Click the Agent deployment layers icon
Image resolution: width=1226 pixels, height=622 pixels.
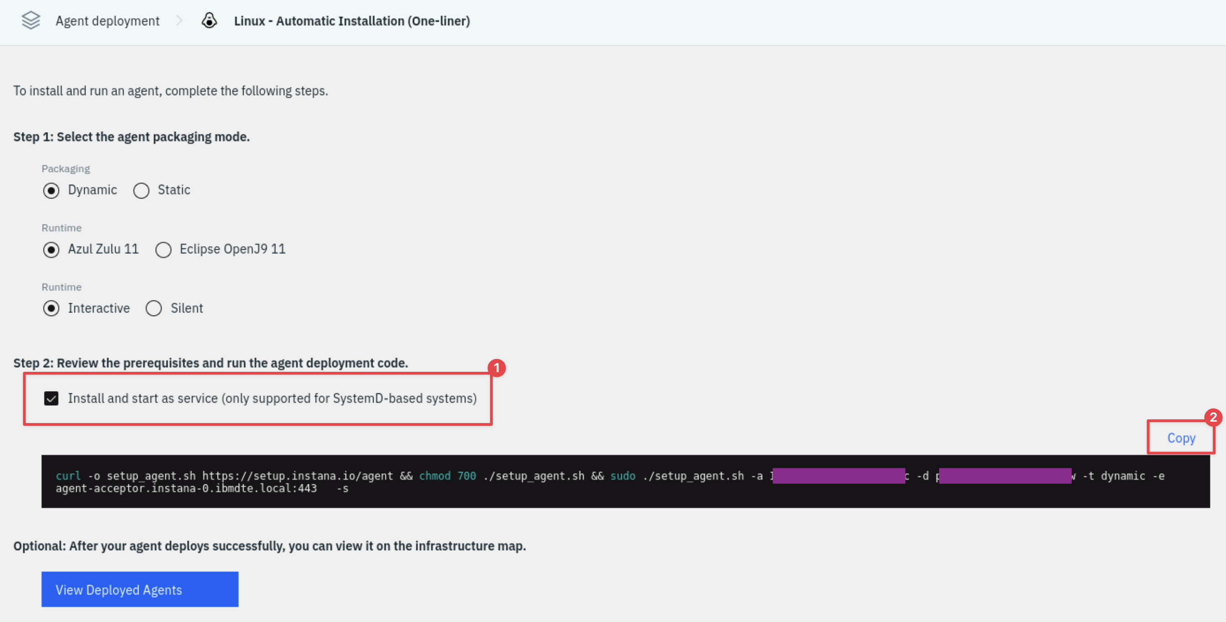(x=31, y=21)
